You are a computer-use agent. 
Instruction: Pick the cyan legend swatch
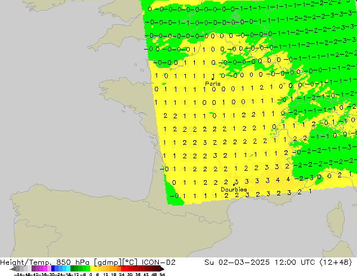pos(68,268)
